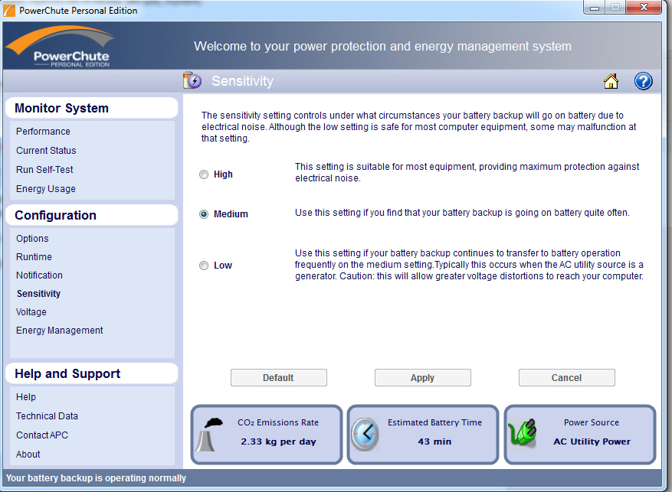The image size is (672, 492).
Task: Click the Low setting description text
Action: [x=469, y=265]
